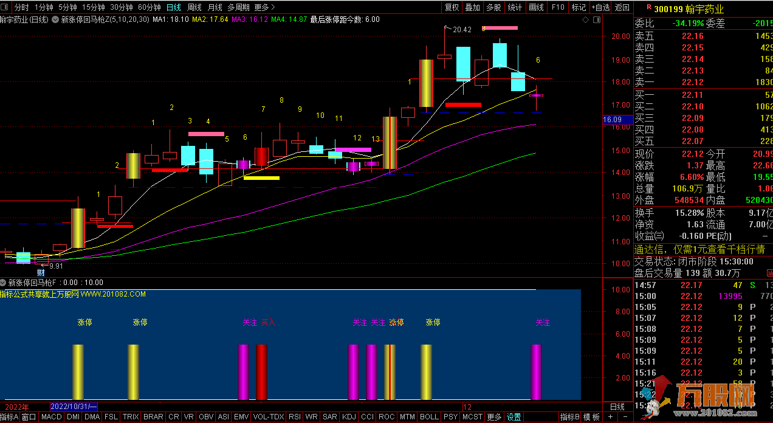Select the 30分钟 period

pyautogui.click(x=122, y=7)
